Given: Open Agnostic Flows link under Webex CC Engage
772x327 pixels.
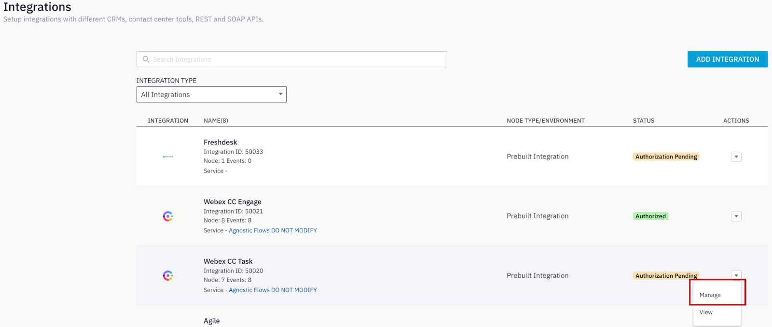Looking at the screenshot, I should [273, 230].
